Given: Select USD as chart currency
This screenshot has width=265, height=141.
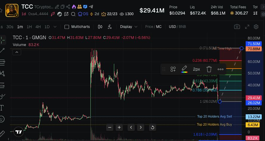Looking at the screenshot, I should click(173, 27).
